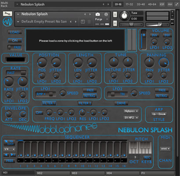Toggle the LFO2 RETRIG button
180x176 pixels.
(x=162, y=96)
